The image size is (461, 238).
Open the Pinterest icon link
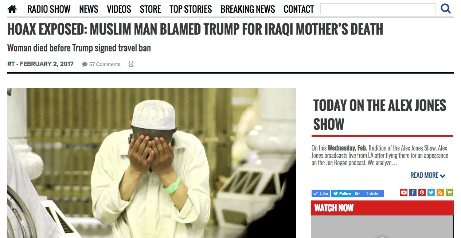[x=422, y=192]
